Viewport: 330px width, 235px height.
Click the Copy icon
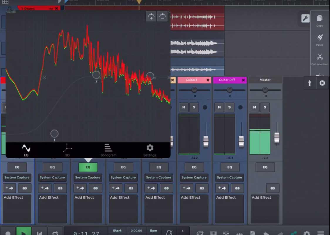coord(320,20)
